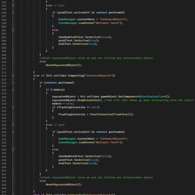Click the comment about info shown when interacting
This screenshot has width=195, height=195.
pyautogui.click(x=149, y=100)
